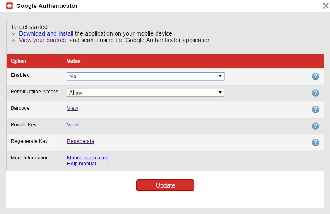Click the arrow on the Enabled combo box

pos(220,76)
